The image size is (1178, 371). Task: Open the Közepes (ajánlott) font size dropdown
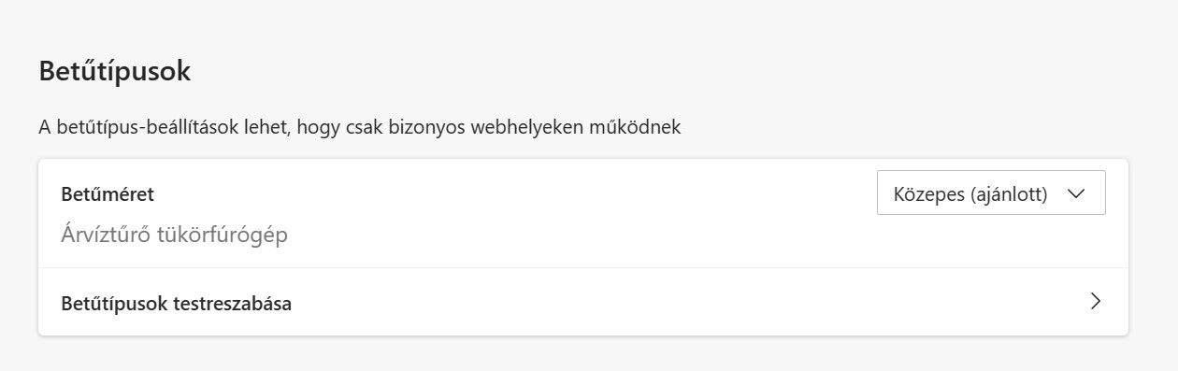[991, 193]
